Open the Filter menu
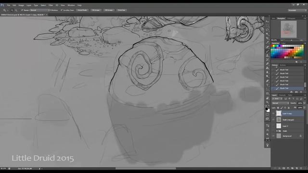The width and height of the screenshot is (308, 173). click(x=51, y=5)
